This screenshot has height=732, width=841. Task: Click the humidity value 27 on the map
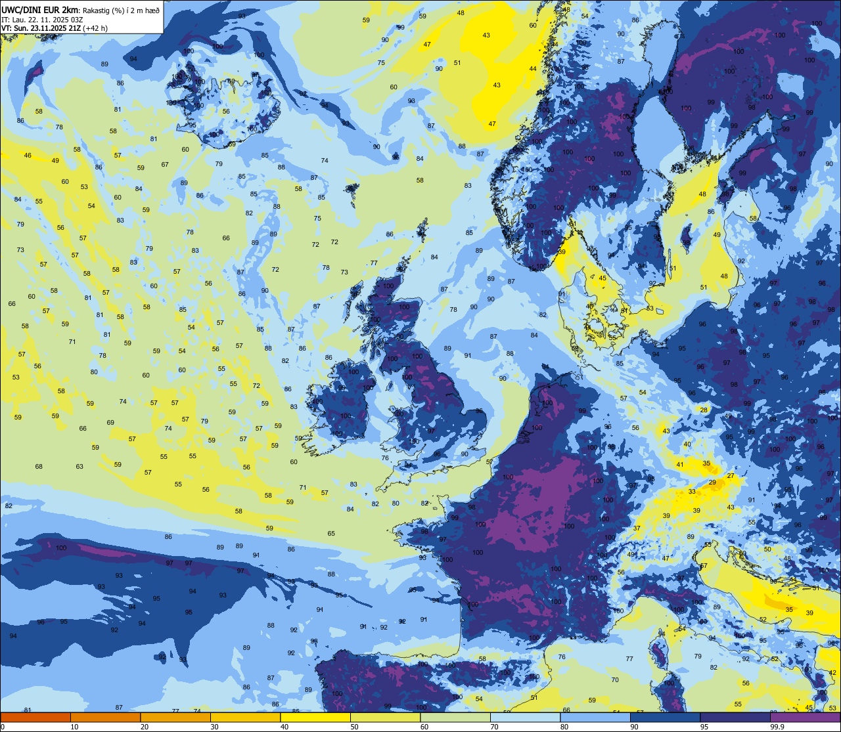click(x=731, y=476)
